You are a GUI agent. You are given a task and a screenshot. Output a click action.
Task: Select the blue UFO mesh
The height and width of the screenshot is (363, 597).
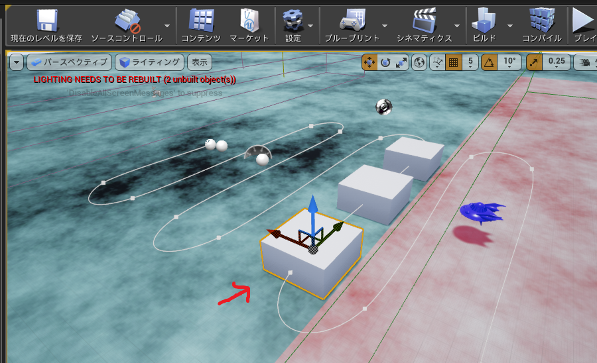(x=482, y=213)
